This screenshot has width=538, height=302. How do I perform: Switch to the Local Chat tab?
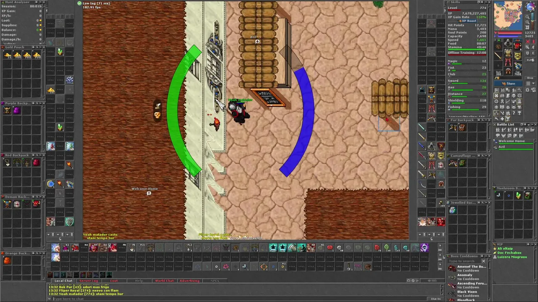(x=63, y=281)
